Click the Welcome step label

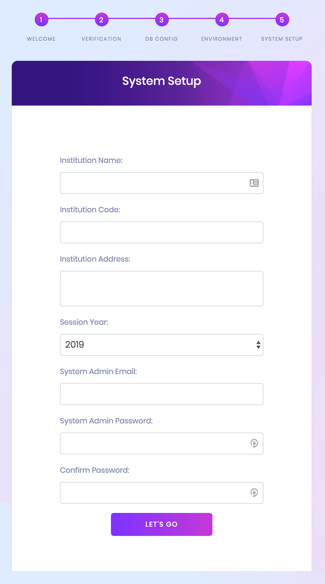tap(41, 39)
